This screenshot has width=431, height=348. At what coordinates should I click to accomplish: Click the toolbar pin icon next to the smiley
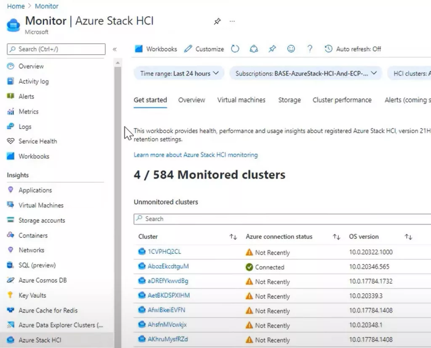[x=272, y=49]
